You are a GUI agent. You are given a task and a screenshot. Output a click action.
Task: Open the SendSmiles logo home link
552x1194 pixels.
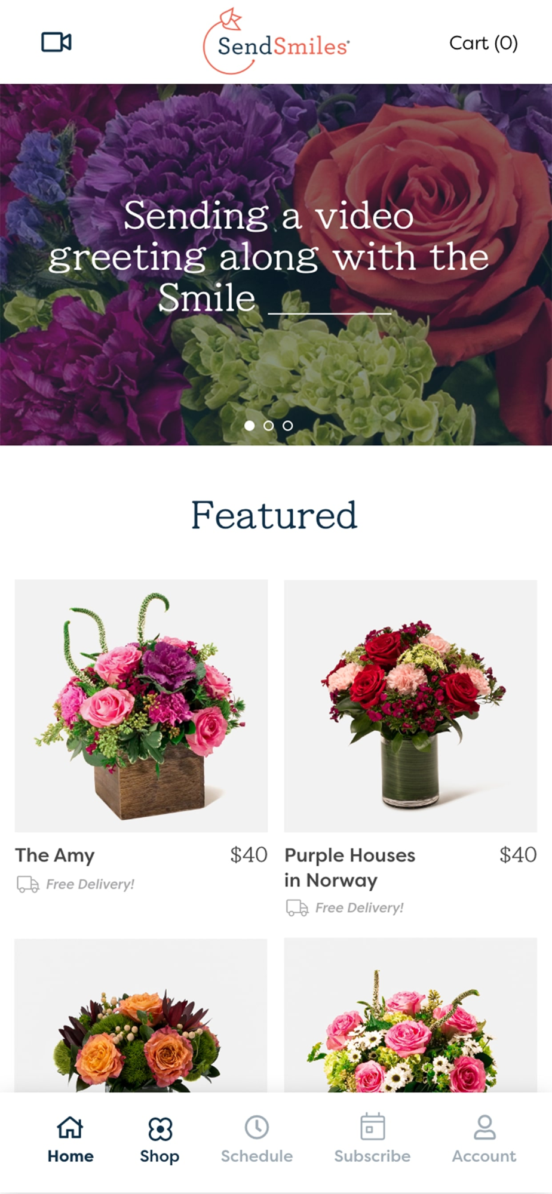(276, 42)
